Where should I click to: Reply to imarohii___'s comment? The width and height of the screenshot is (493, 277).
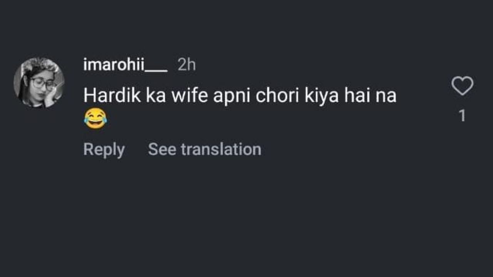click(104, 149)
